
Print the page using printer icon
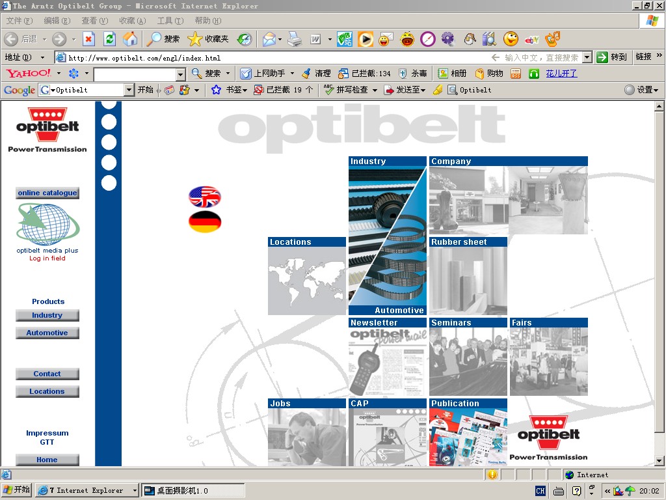point(295,39)
